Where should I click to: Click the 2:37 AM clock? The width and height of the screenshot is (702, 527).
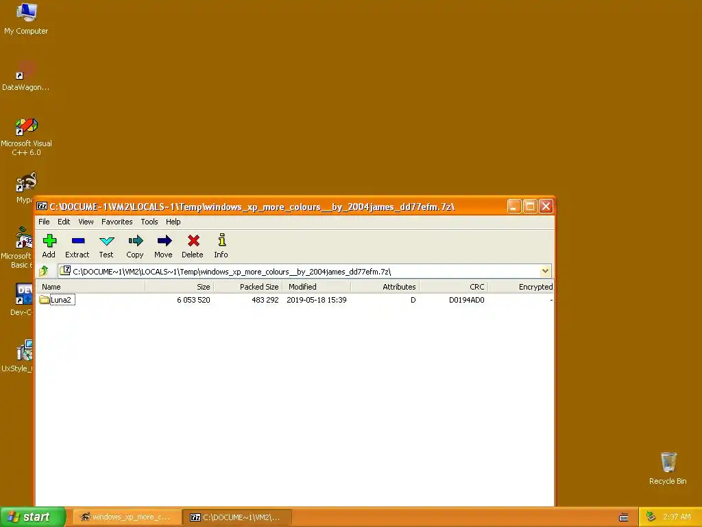point(677,517)
